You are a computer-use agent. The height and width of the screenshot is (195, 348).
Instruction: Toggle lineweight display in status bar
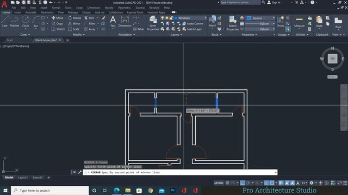coord(281,183)
